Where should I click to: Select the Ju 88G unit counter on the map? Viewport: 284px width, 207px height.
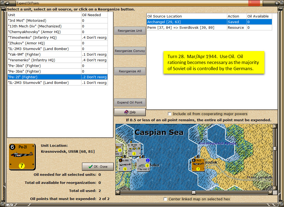click(x=125, y=165)
